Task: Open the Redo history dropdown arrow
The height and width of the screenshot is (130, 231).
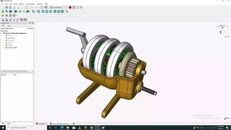Action: (38, 8)
